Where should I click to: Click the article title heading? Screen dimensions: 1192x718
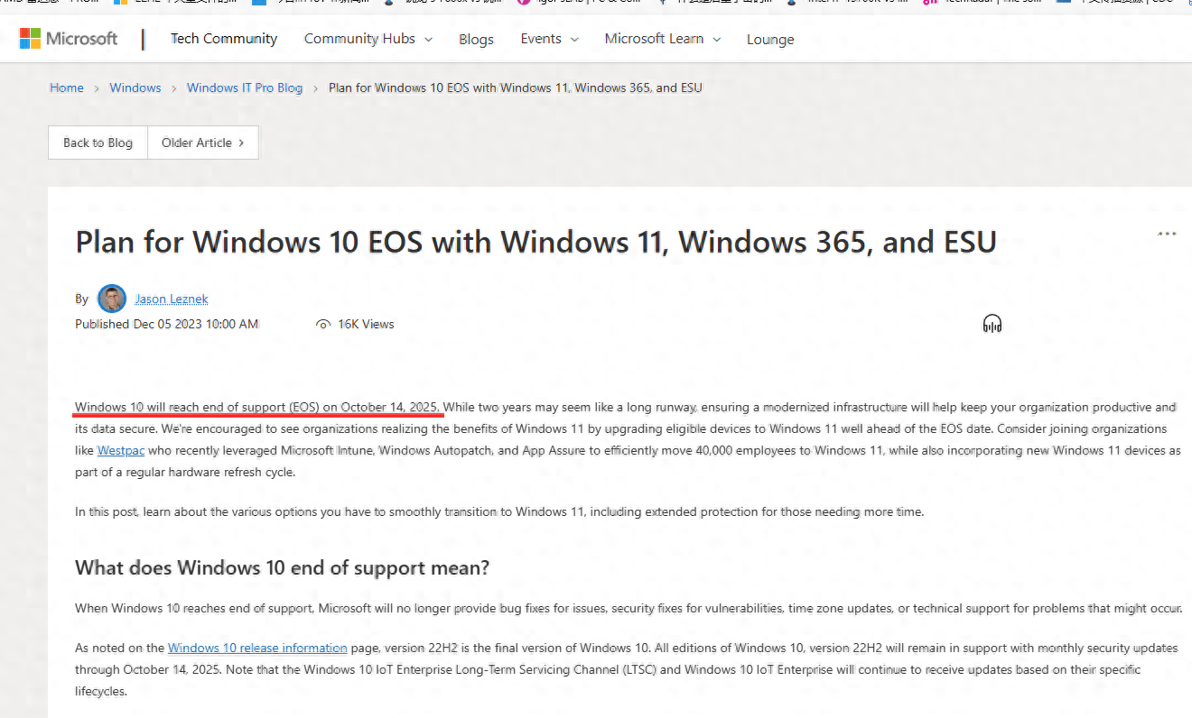[x=535, y=242]
